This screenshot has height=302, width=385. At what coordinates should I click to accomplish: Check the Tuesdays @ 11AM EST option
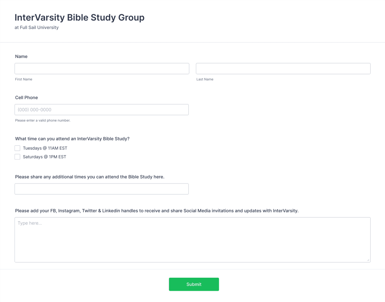pyautogui.click(x=17, y=148)
